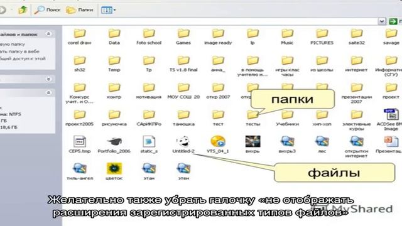402x226 pixels.
Task: Select the презентации 2007 folder
Action: tap(356, 94)
